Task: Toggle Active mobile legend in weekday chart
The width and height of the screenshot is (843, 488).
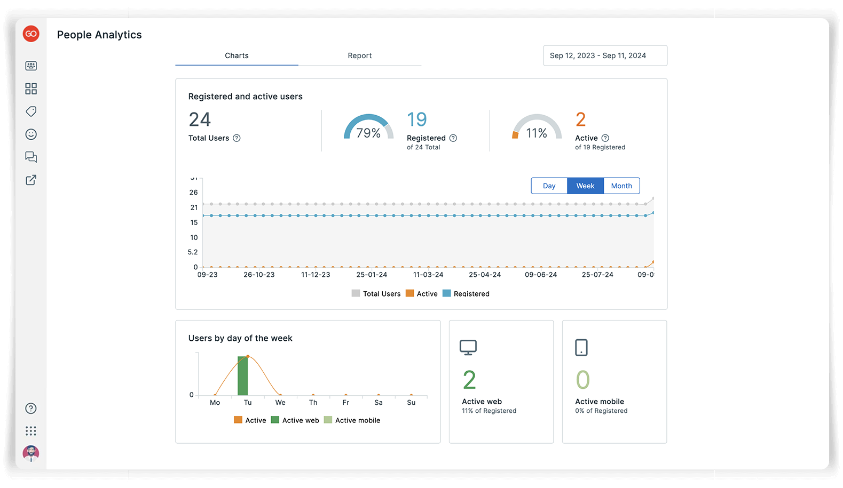Action: [x=352, y=420]
